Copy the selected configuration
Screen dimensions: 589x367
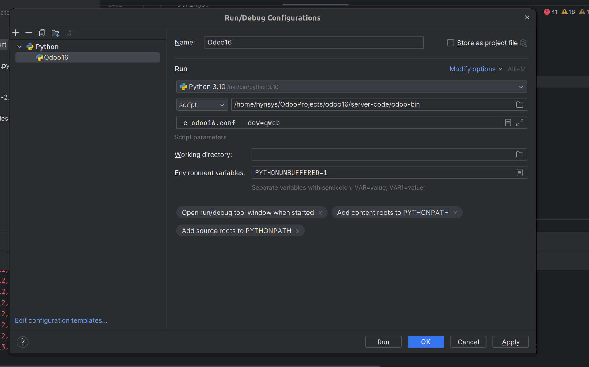(42, 33)
